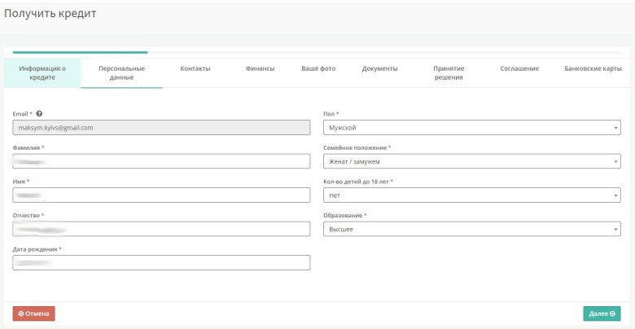Click the green Далее button
The width and height of the screenshot is (635, 329).
point(602,314)
